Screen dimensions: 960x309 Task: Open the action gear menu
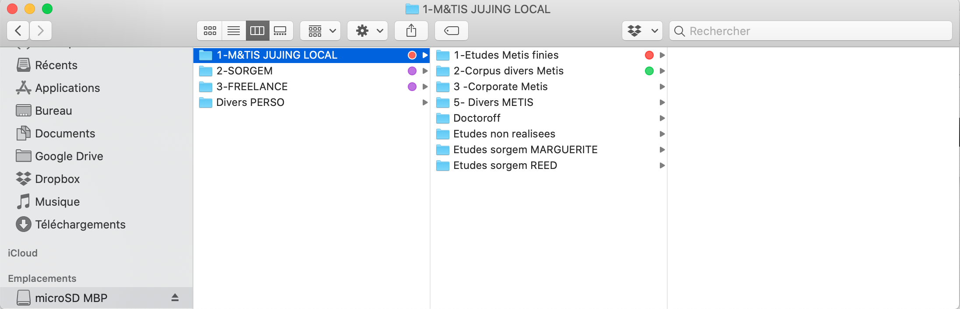click(368, 31)
